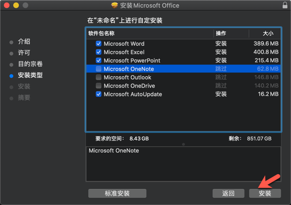Switch to 标准安装 standard install
Screen dimensions: 291x205
(x=117, y=193)
